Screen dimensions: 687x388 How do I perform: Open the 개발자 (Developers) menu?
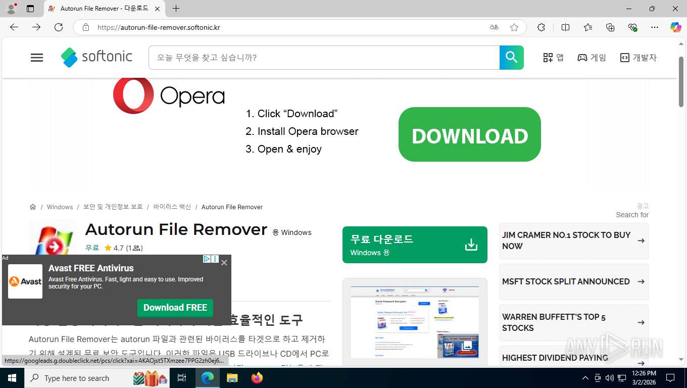(x=639, y=58)
